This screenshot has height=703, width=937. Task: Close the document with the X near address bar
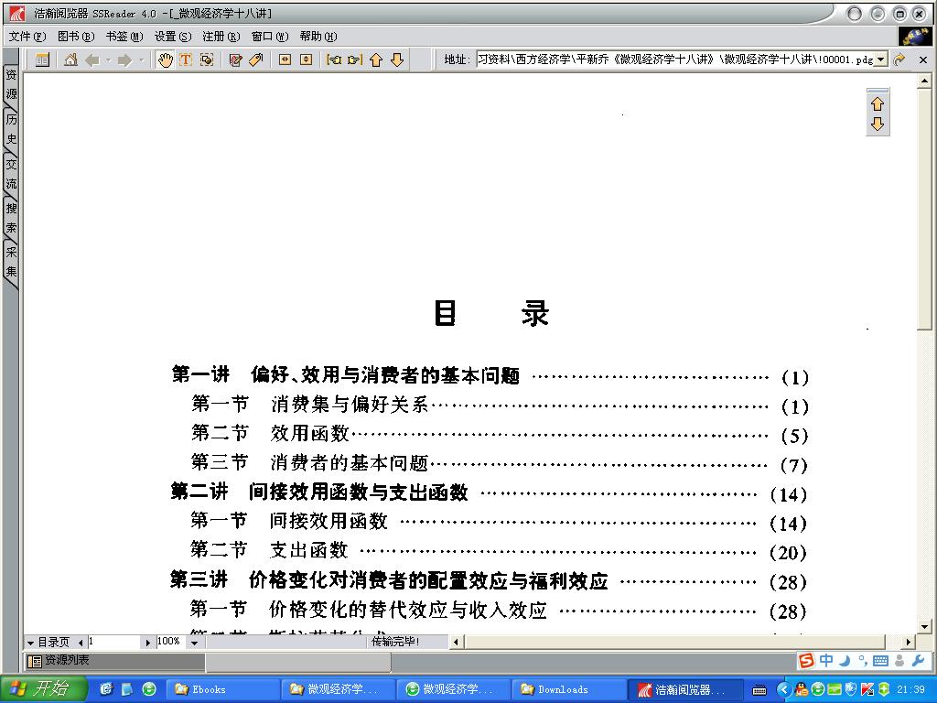click(x=922, y=59)
